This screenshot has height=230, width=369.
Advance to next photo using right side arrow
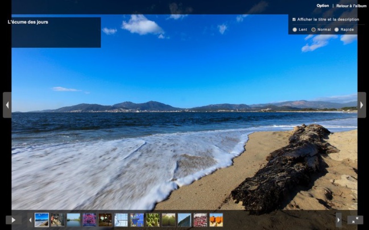click(362, 105)
